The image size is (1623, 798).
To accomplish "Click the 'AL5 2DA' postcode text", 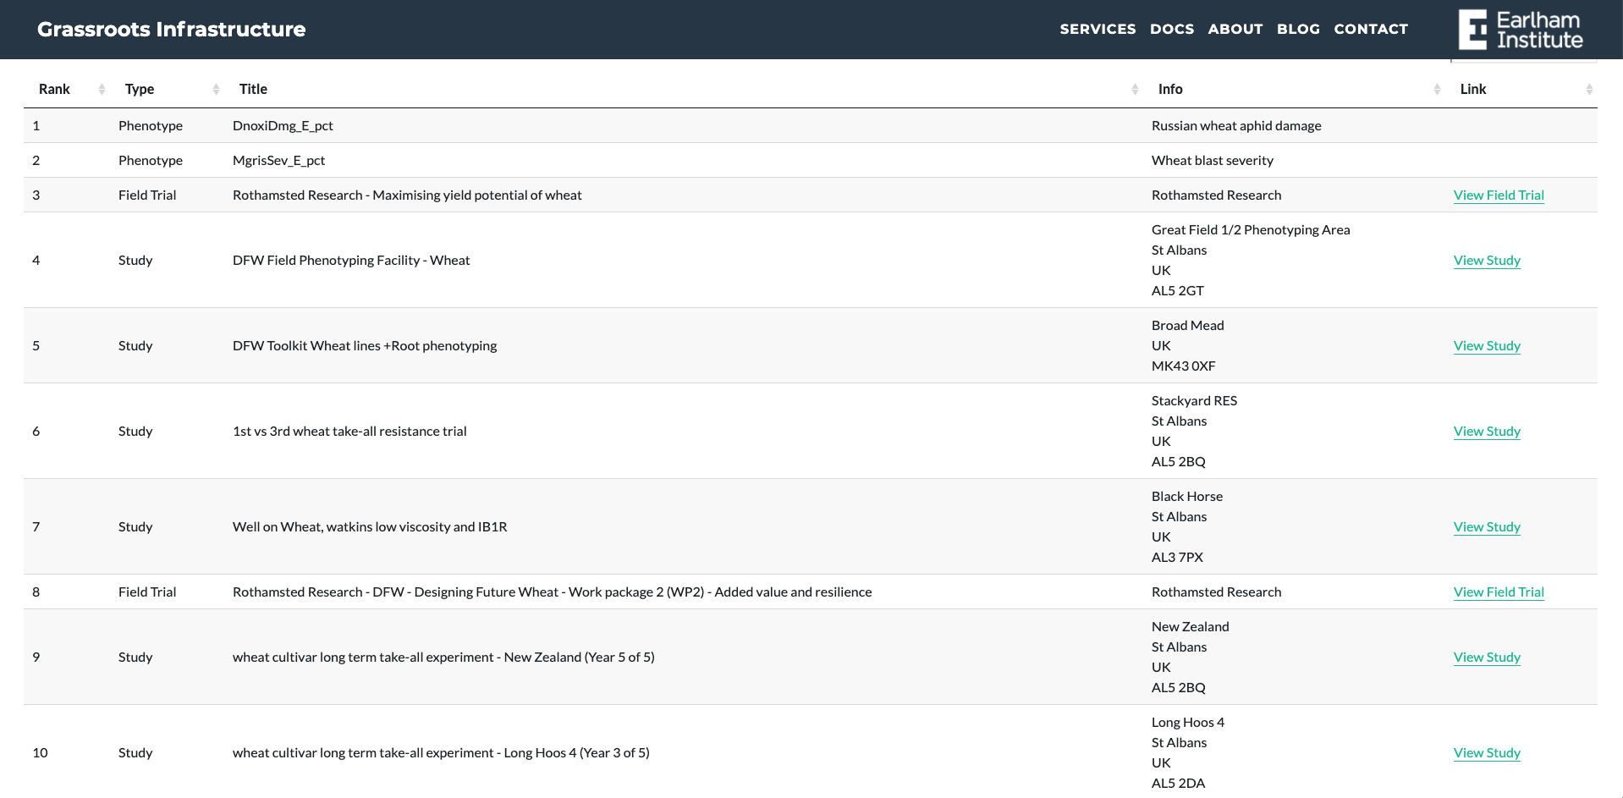I will click(x=1178, y=783).
